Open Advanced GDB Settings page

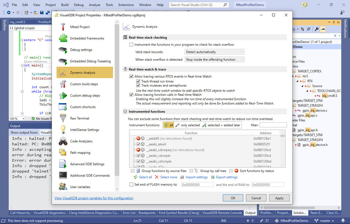point(85,164)
